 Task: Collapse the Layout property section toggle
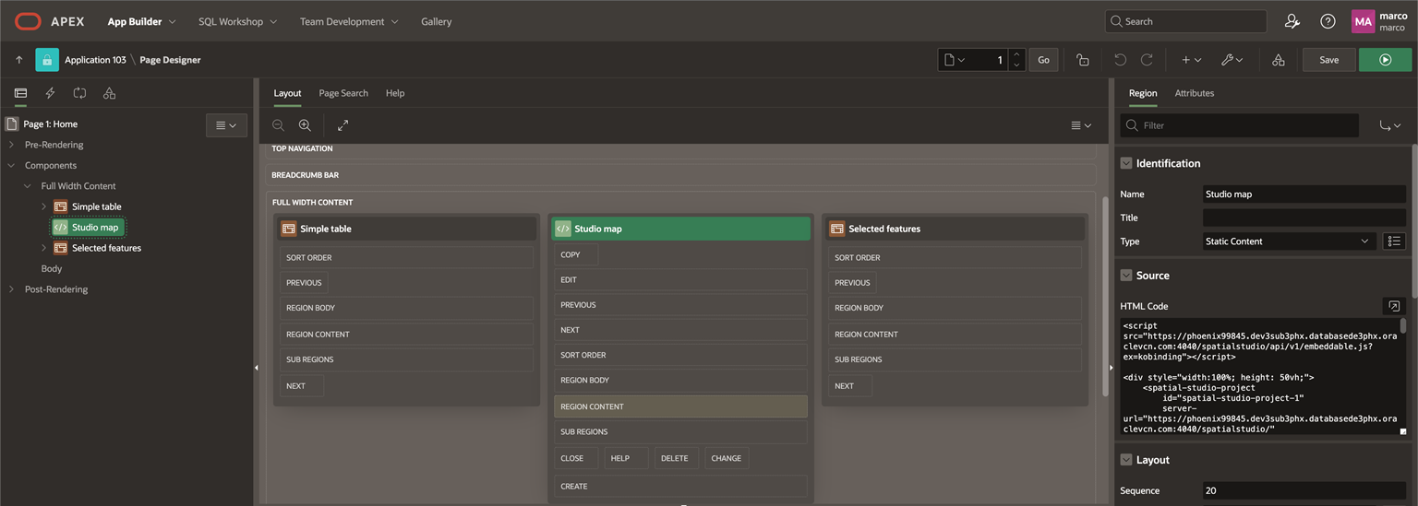click(1126, 460)
